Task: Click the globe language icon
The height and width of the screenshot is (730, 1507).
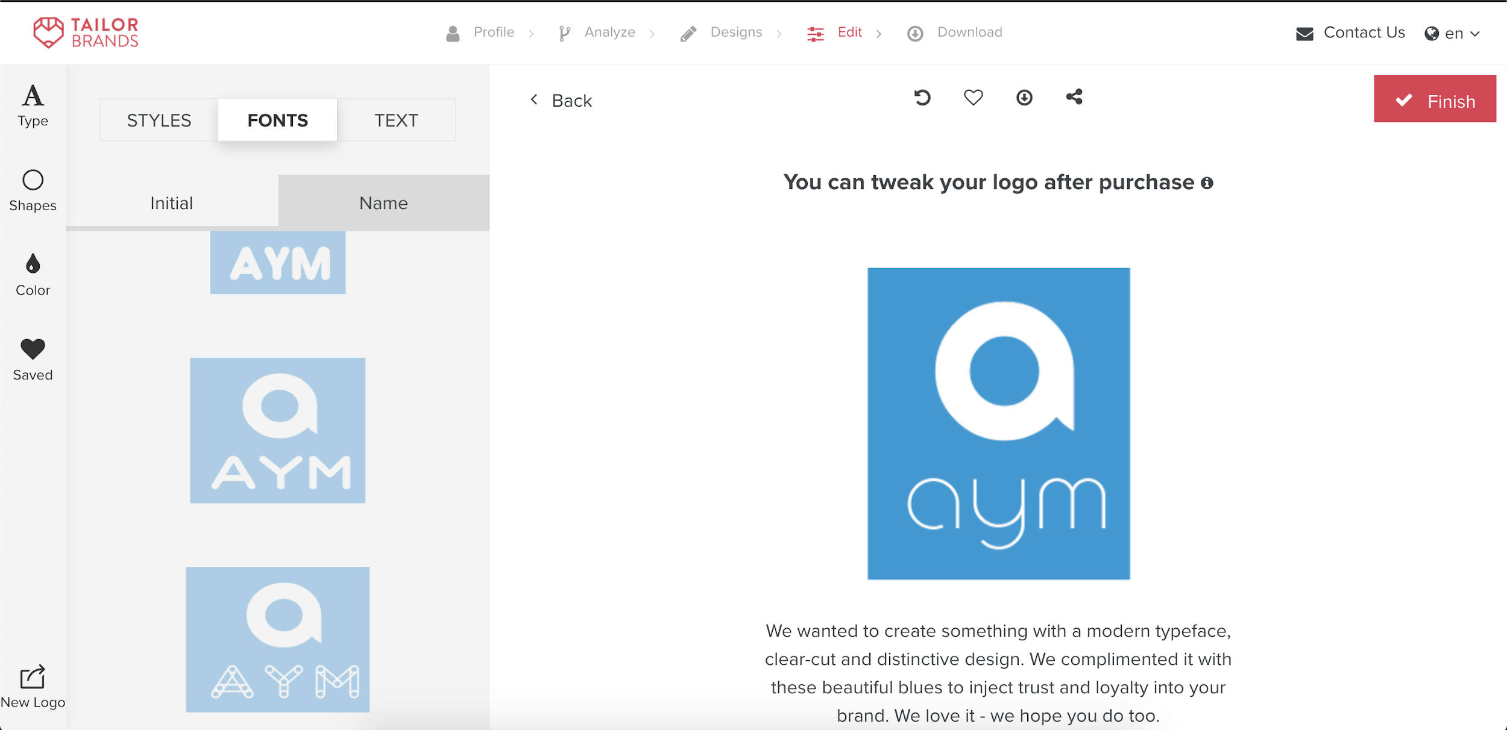Action: 1432,34
